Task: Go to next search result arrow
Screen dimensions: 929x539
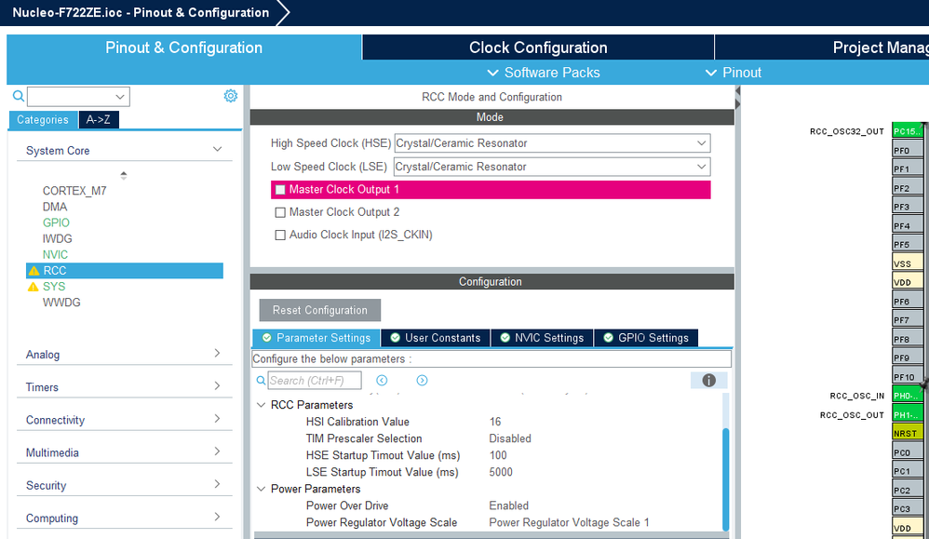Action: point(422,380)
